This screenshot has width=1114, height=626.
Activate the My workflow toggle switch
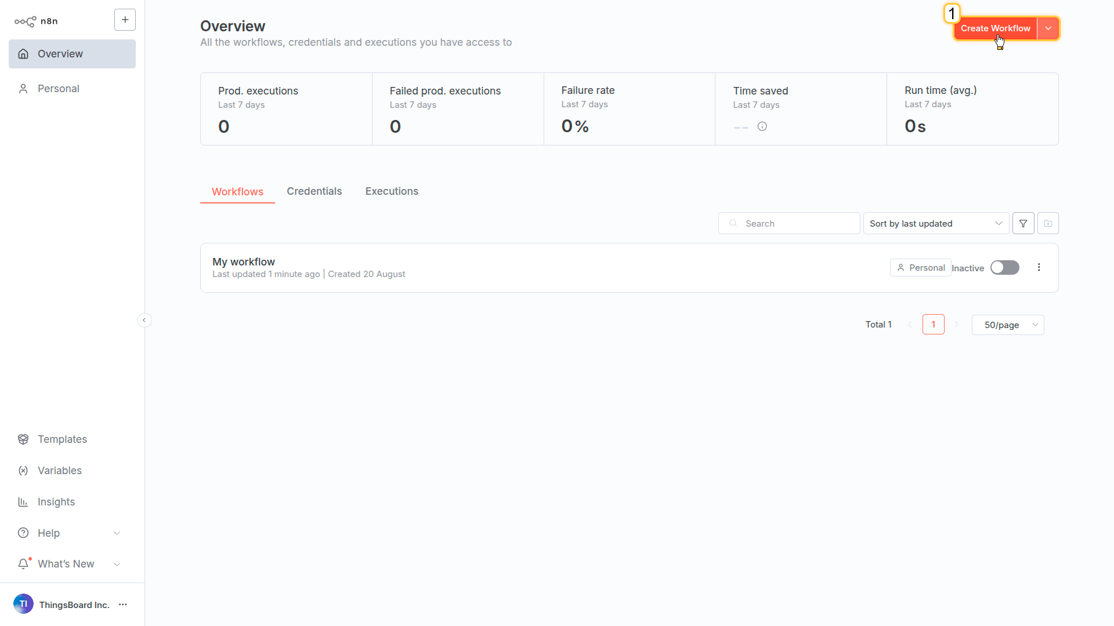tap(1004, 267)
